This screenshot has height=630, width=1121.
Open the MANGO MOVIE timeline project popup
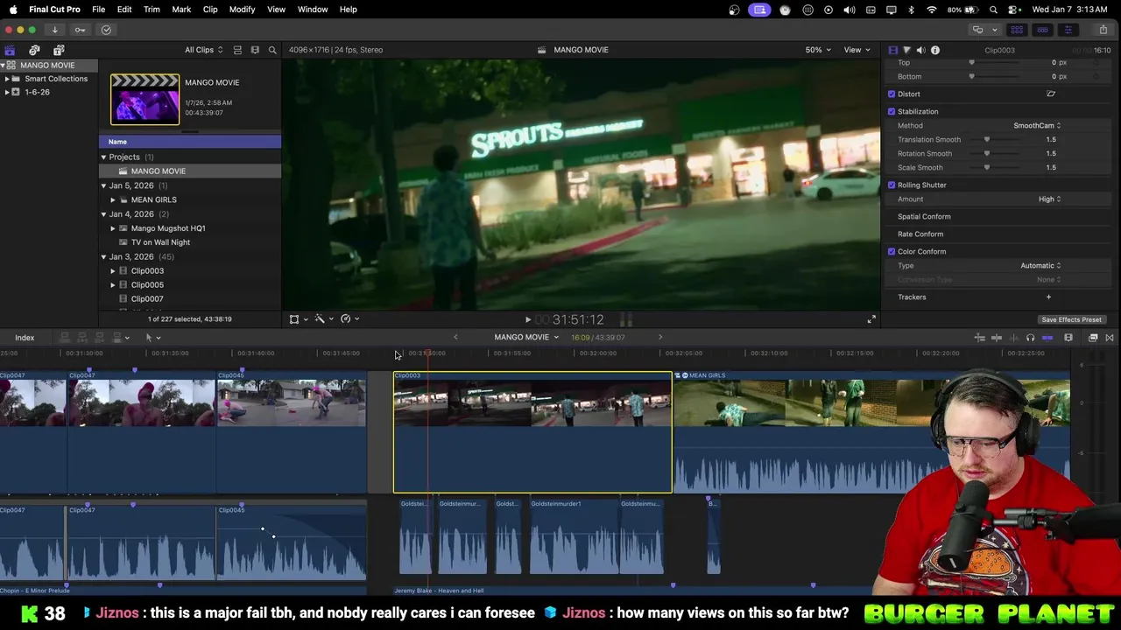point(525,338)
